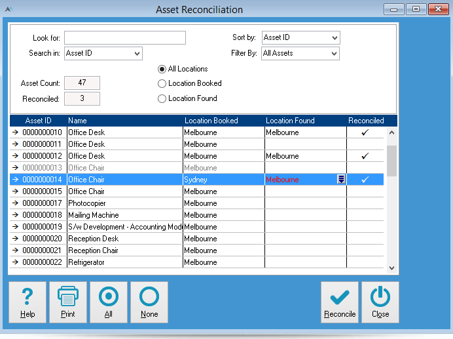The height and width of the screenshot is (339, 453).
Task: Minimize the Asset Reconciliation window
Action: click(x=394, y=9)
